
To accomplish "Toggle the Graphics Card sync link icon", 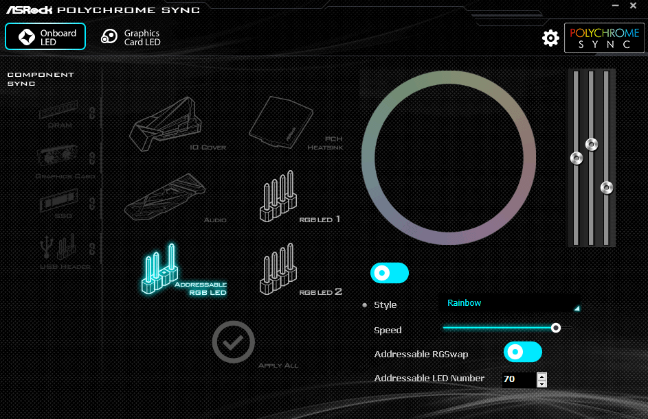I will [92, 158].
